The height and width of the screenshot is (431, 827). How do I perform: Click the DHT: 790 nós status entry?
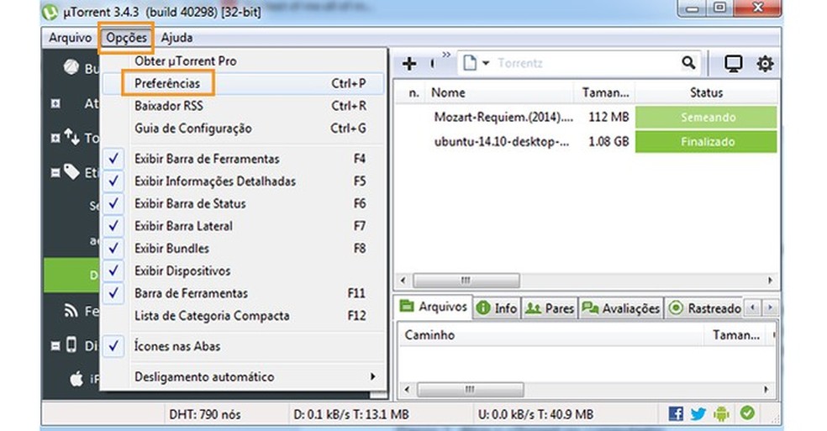tap(204, 415)
